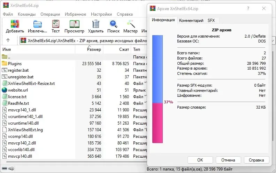Switch to the Комментарий tab
Image resolution: width=276 pixels, height=173 pixels.
pos(191,21)
